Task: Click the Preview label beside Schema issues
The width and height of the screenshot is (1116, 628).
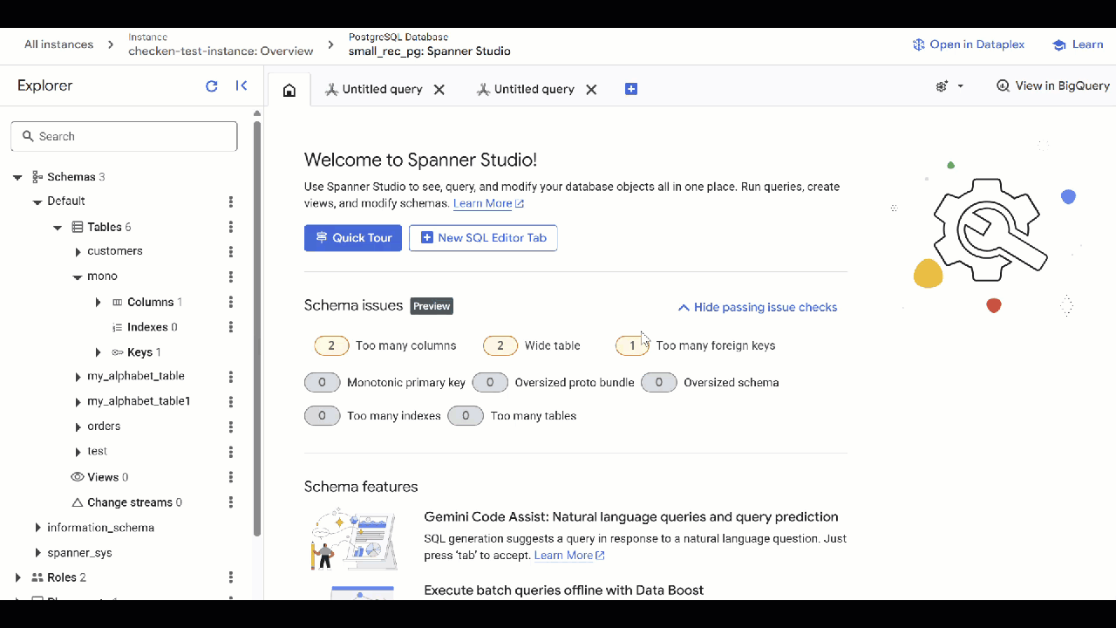Action: coord(432,306)
